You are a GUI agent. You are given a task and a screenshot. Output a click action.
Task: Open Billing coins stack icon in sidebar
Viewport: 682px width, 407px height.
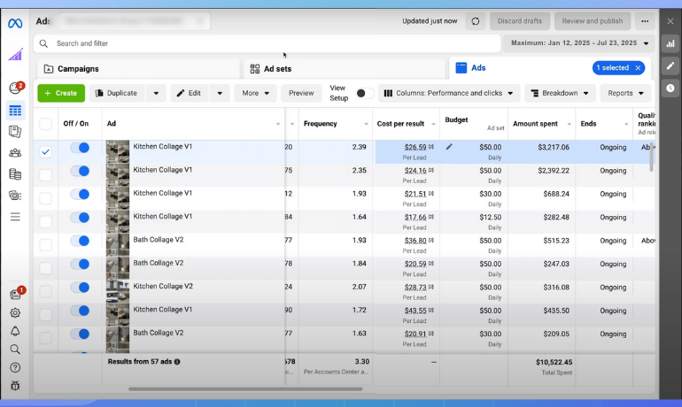coord(15,174)
